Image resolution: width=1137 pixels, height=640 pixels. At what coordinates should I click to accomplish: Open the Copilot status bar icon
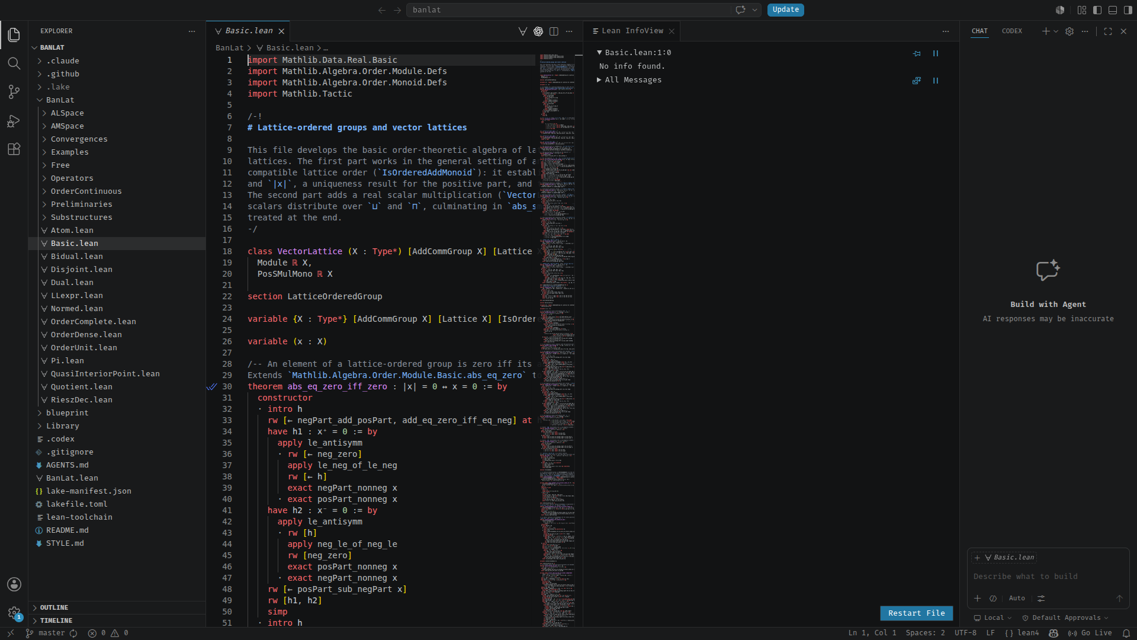tap(1054, 633)
